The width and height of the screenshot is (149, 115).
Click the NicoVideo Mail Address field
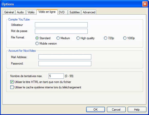point(65,57)
